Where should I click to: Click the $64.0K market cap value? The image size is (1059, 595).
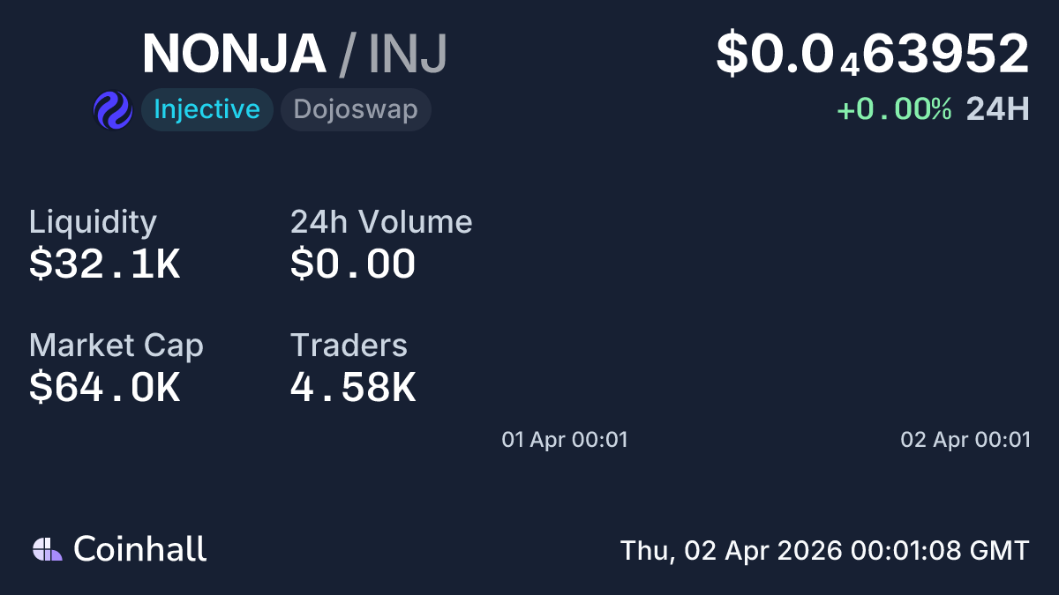click(x=105, y=387)
